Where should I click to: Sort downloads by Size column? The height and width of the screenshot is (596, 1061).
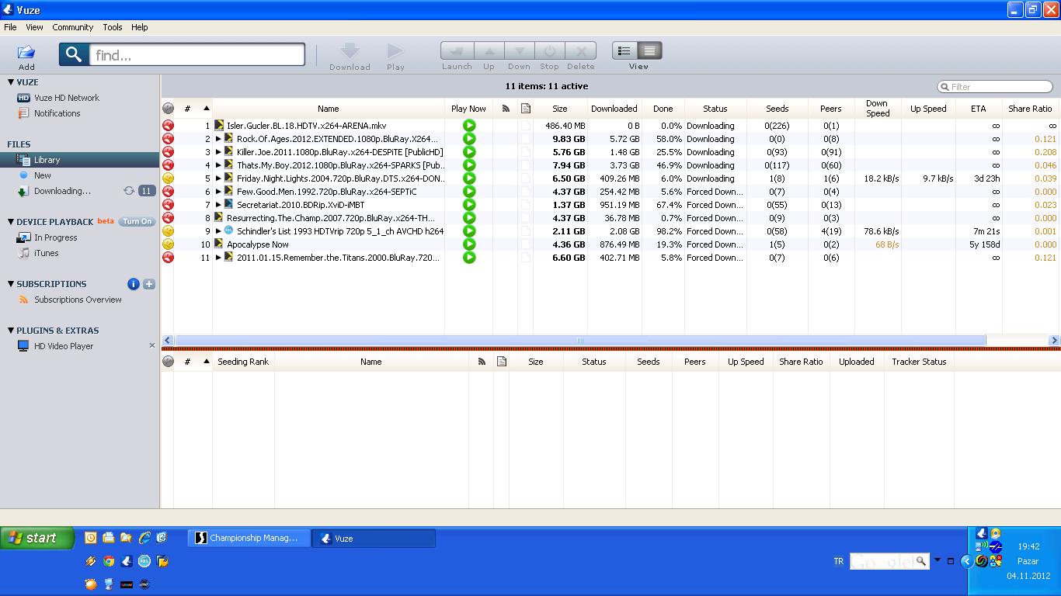(x=559, y=109)
